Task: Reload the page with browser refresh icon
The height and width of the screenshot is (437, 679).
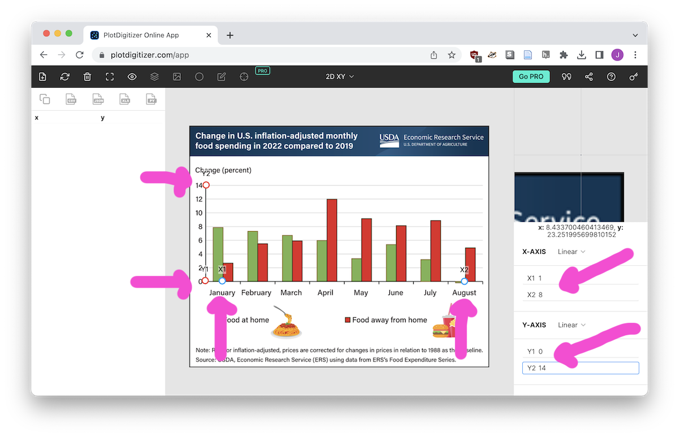Action: 80,55
